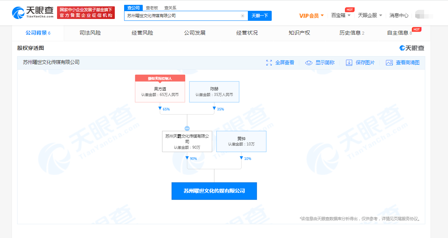Click the Tianyancha logo in the header
This screenshot has height=238, width=448.
pyautogui.click(x=33, y=12)
